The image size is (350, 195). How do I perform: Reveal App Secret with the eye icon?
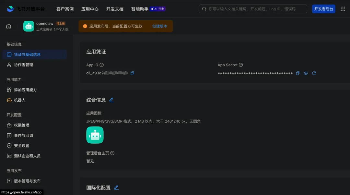pos(306,73)
